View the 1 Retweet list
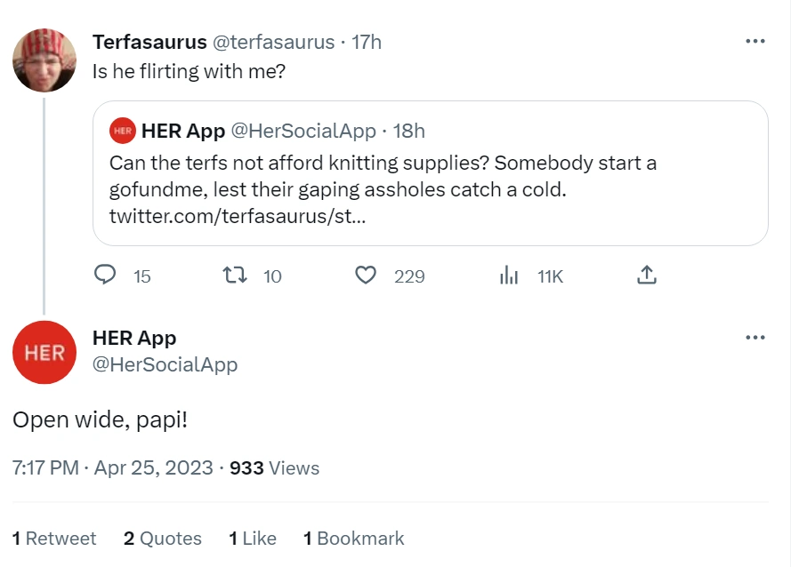This screenshot has width=791, height=567. tap(54, 539)
